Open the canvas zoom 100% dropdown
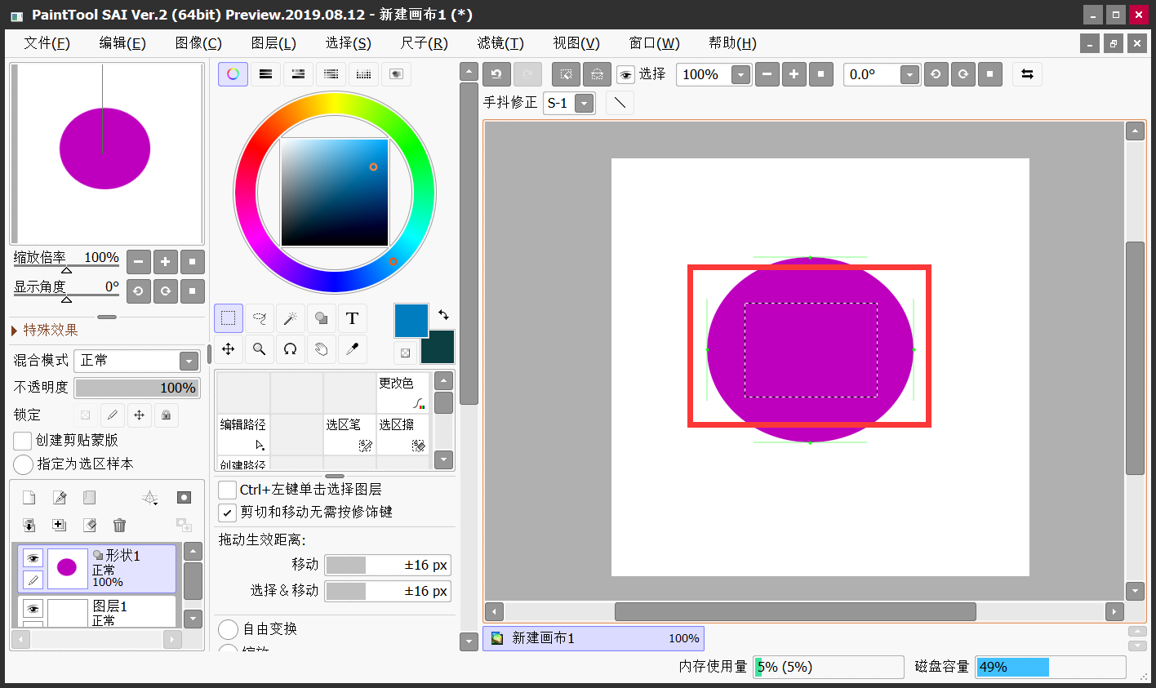 [x=740, y=75]
